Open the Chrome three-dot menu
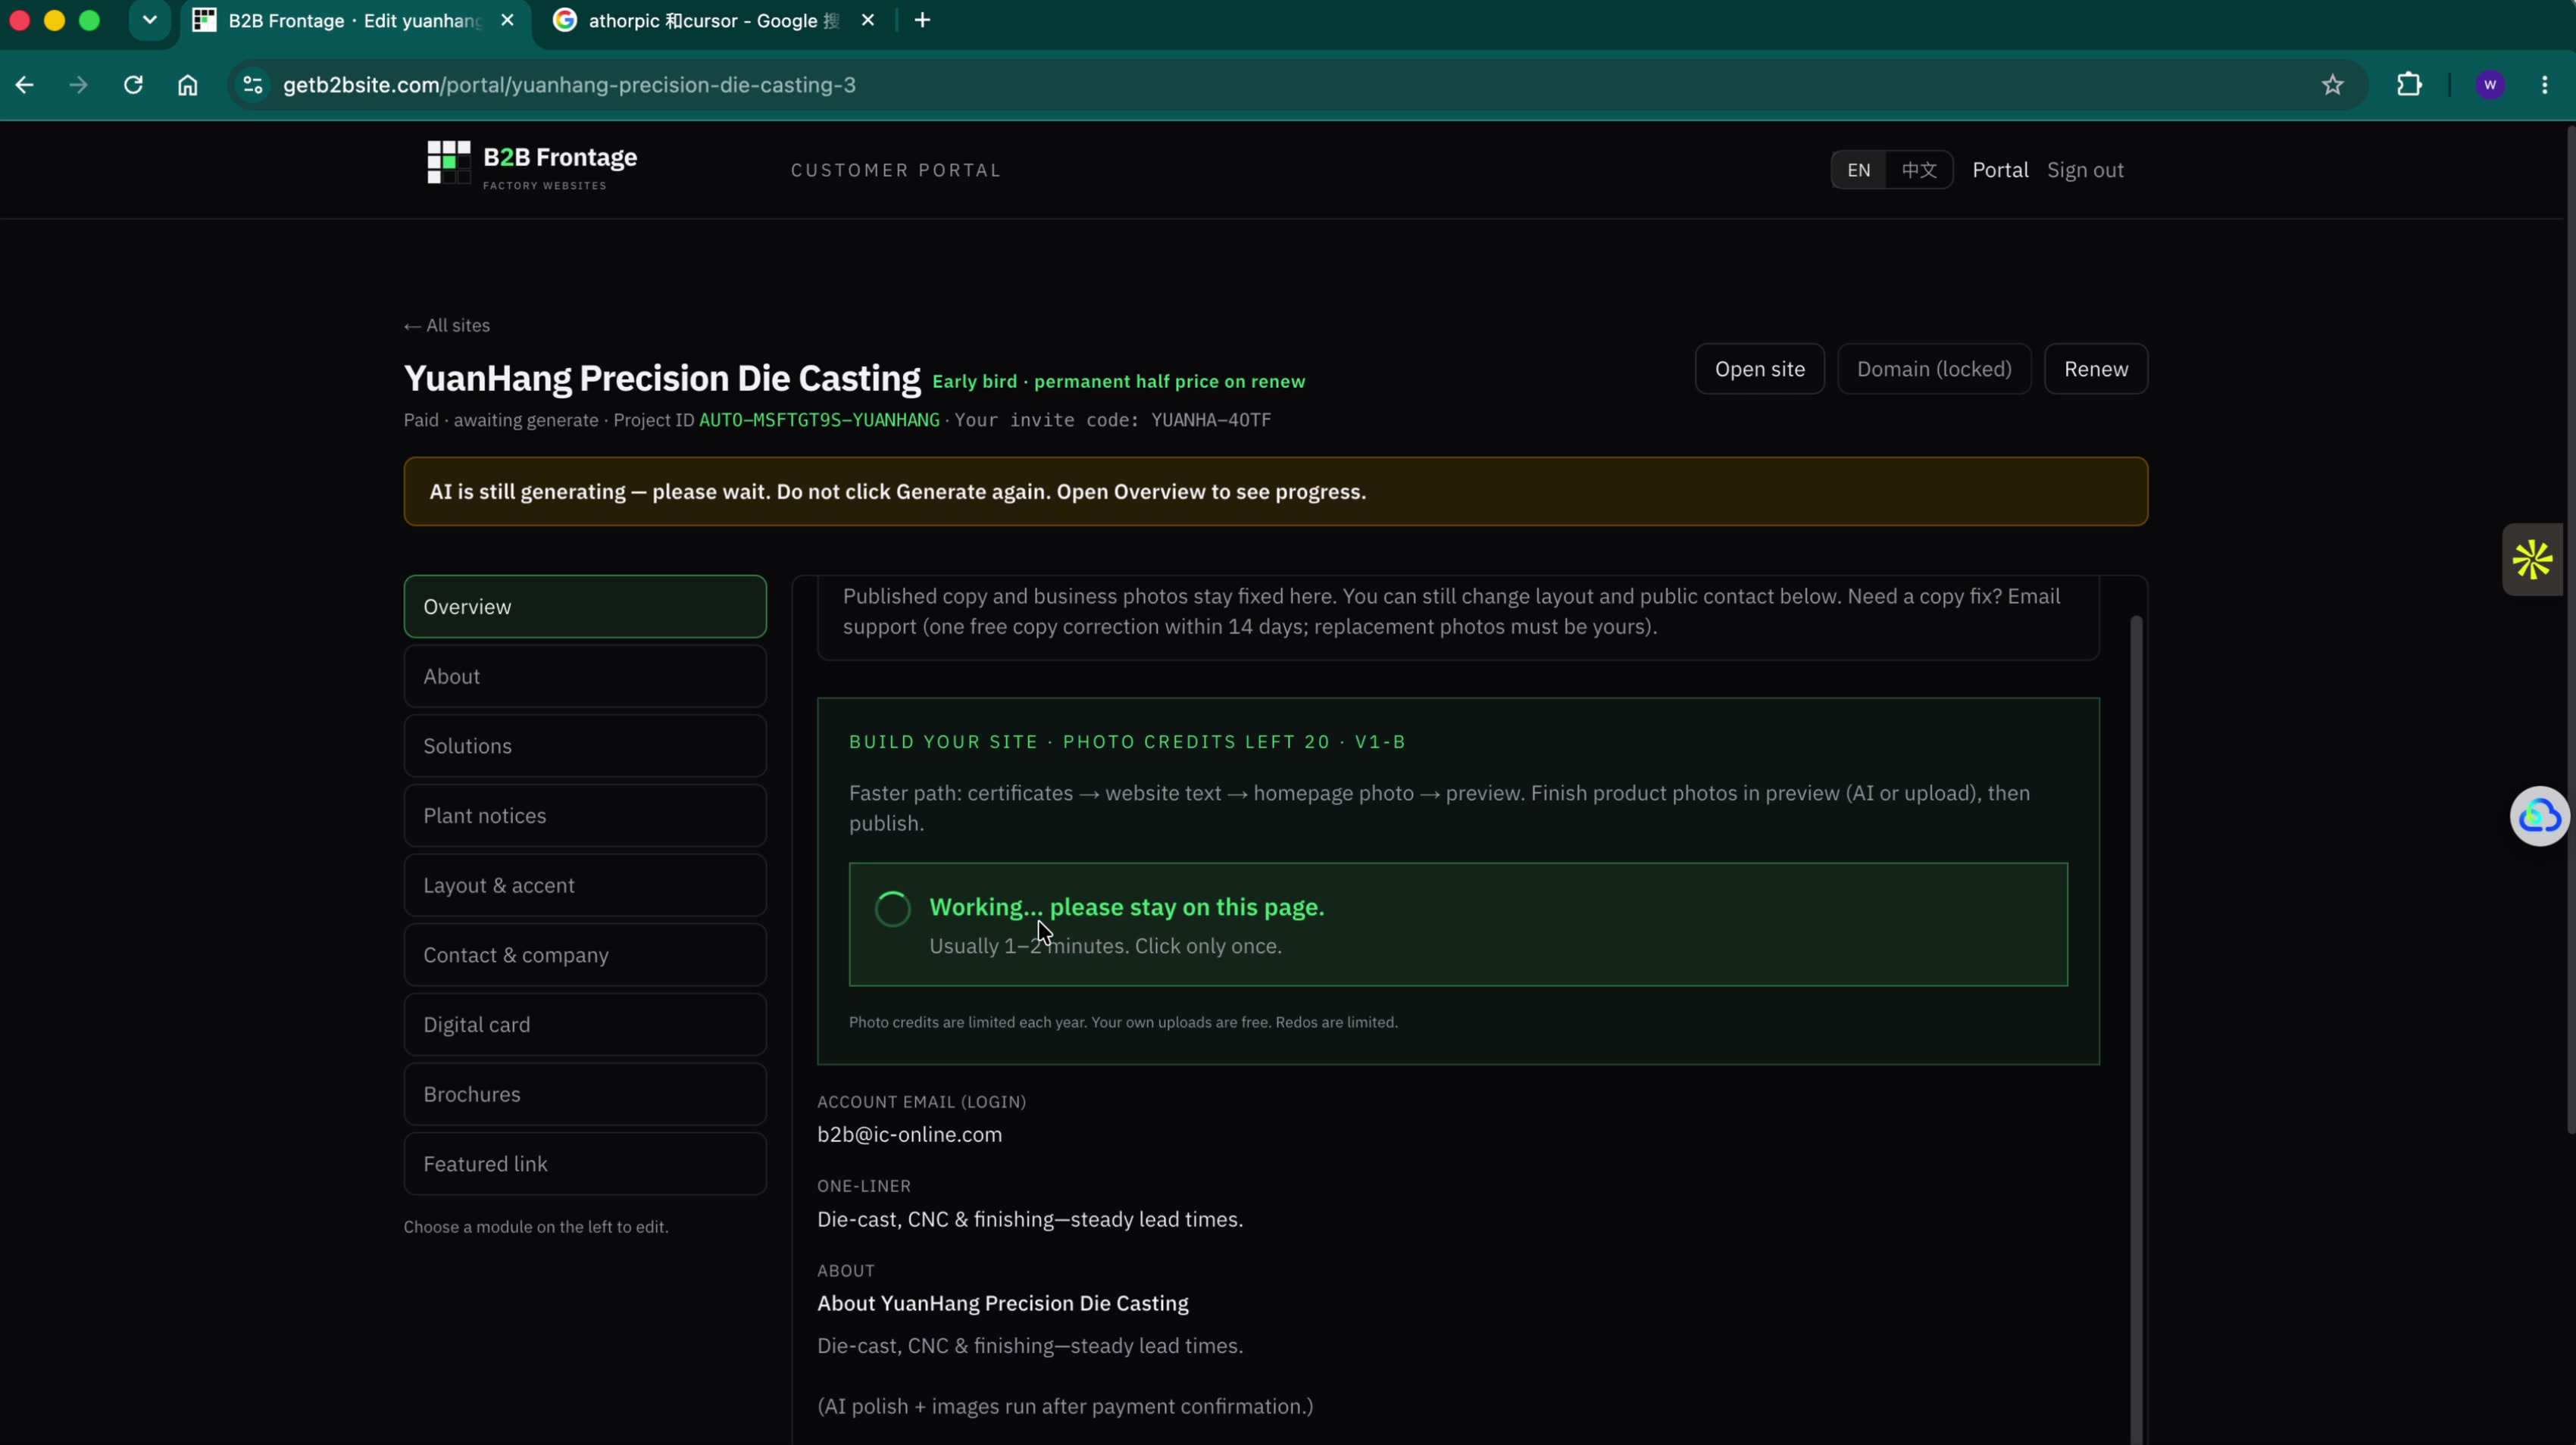Image resolution: width=2576 pixels, height=1445 pixels. (x=2545, y=85)
